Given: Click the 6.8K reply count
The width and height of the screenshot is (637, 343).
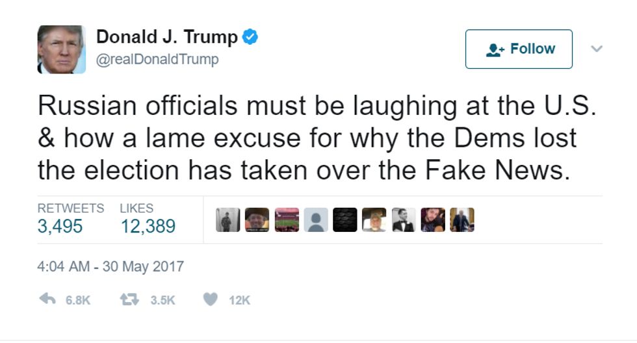Looking at the screenshot, I should [x=77, y=300].
